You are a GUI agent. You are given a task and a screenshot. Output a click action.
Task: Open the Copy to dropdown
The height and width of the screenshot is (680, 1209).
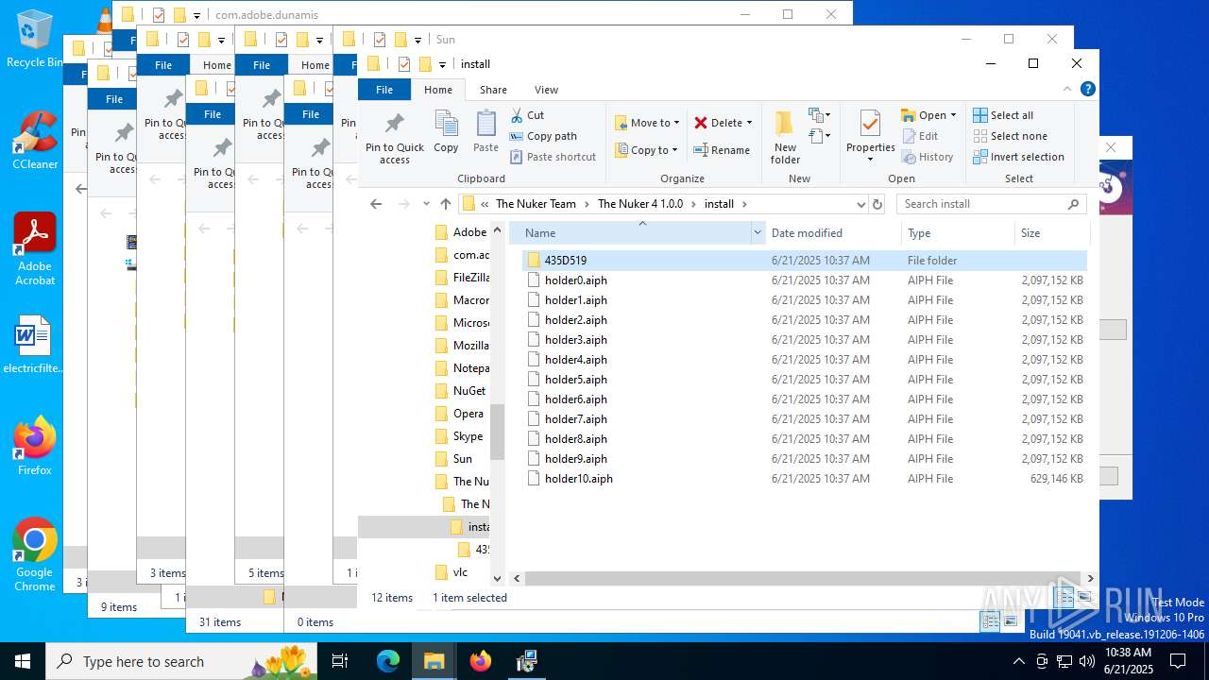[x=647, y=150]
